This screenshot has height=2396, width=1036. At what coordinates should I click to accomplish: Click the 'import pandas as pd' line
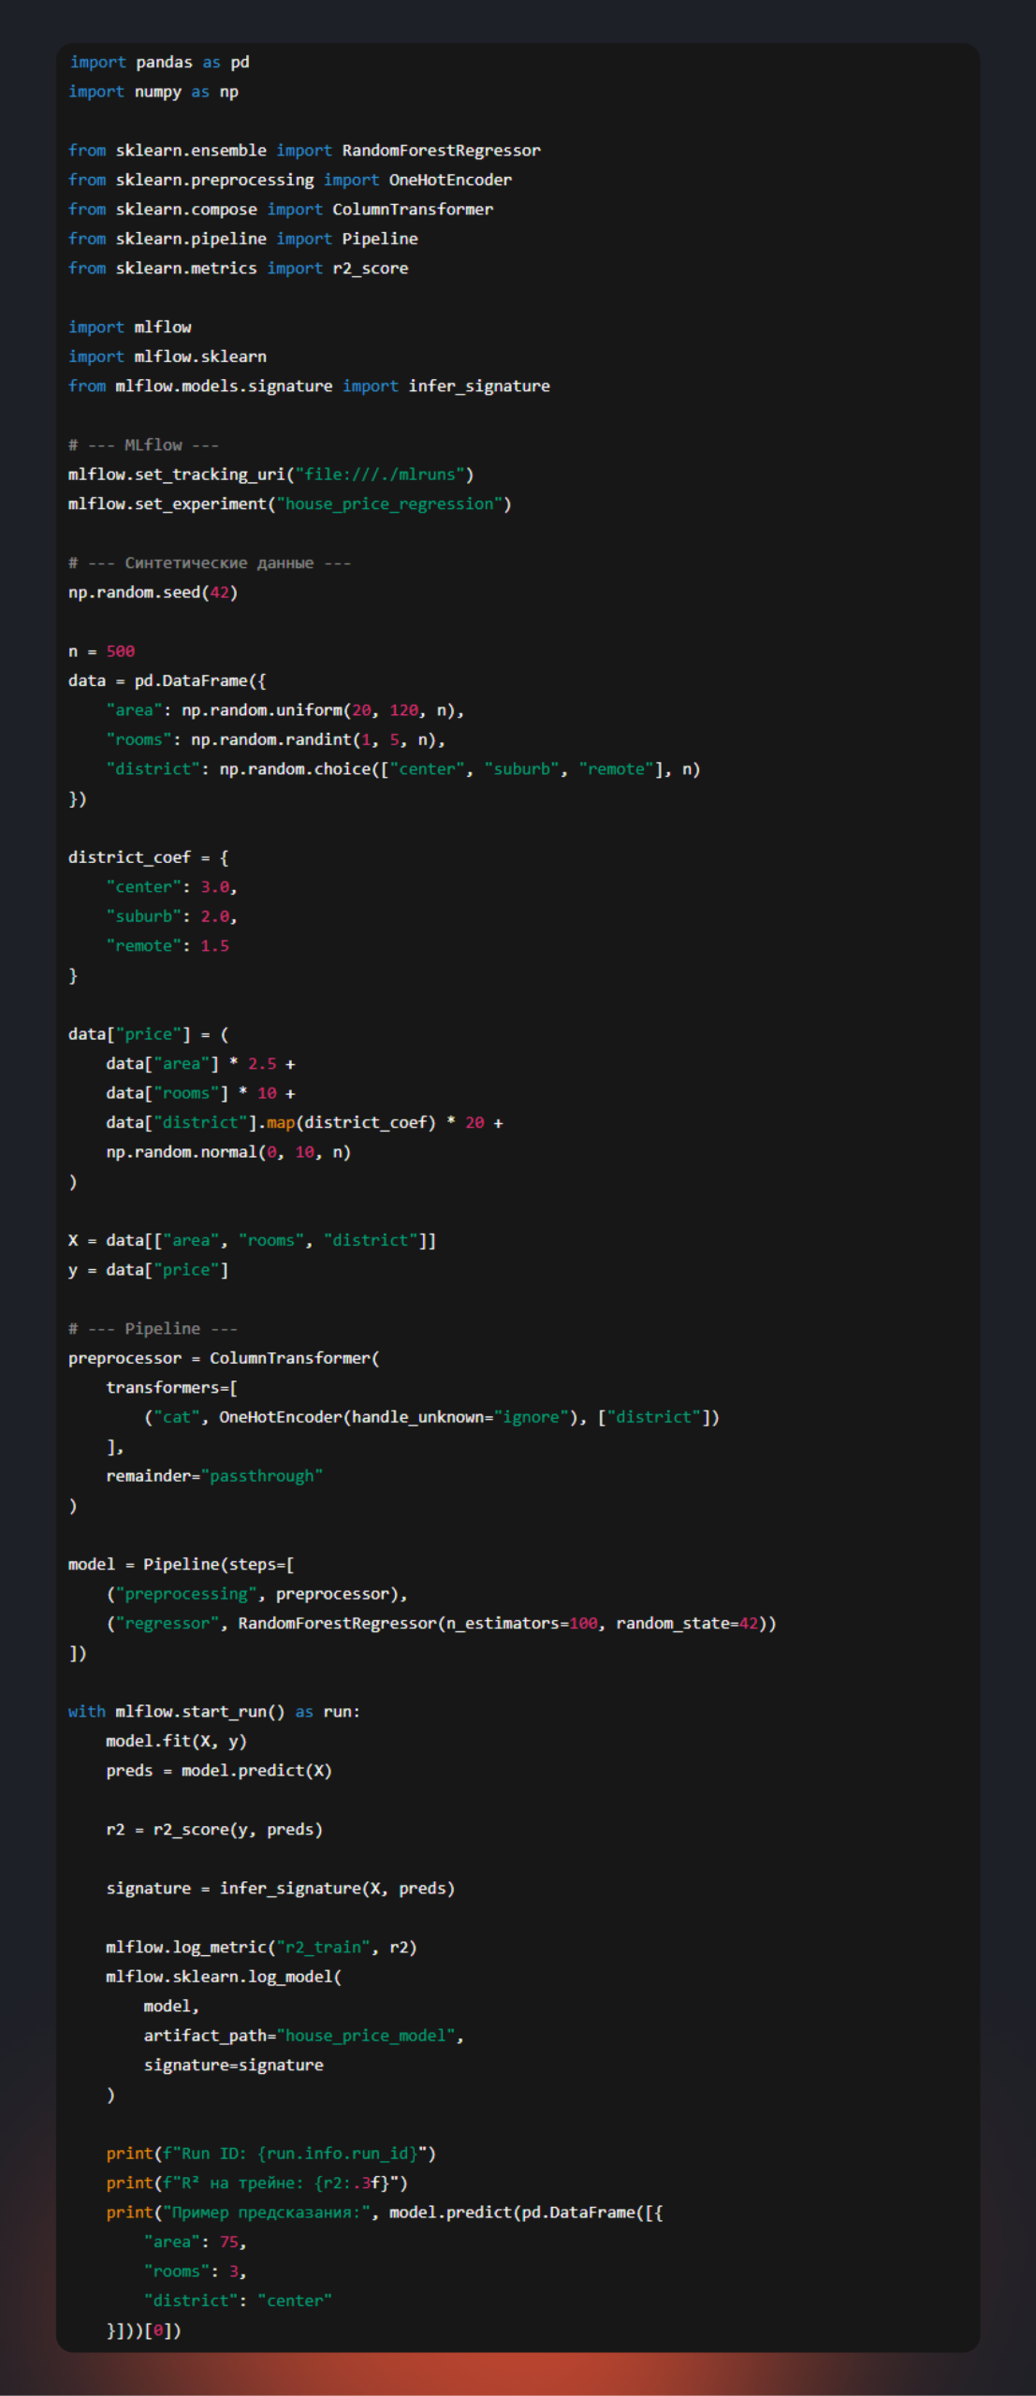coord(159,63)
